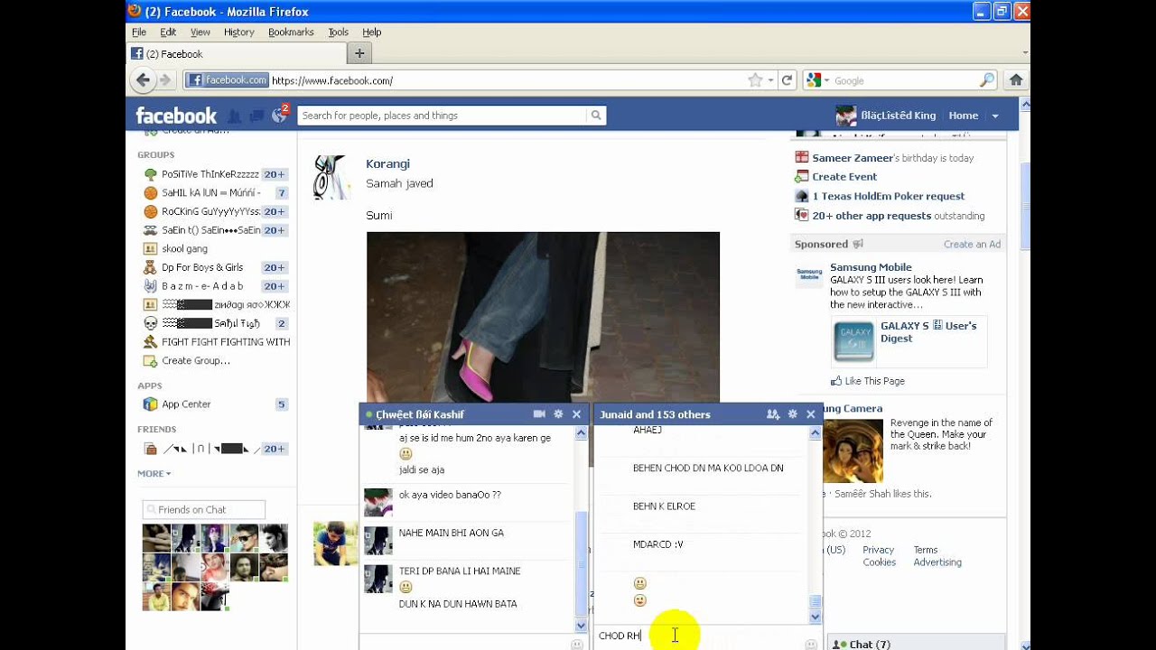
Task: Open skool gang group
Action: coord(184,248)
